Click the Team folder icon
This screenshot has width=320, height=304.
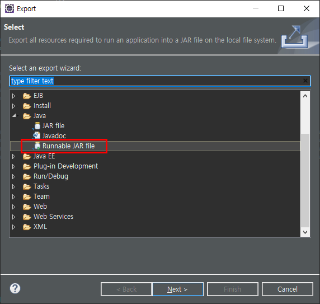pyautogui.click(x=27, y=197)
